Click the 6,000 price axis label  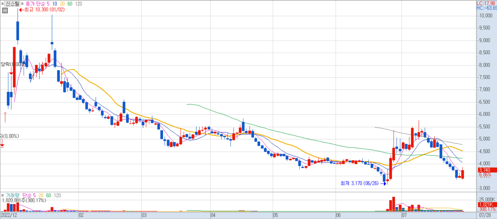tap(485, 114)
